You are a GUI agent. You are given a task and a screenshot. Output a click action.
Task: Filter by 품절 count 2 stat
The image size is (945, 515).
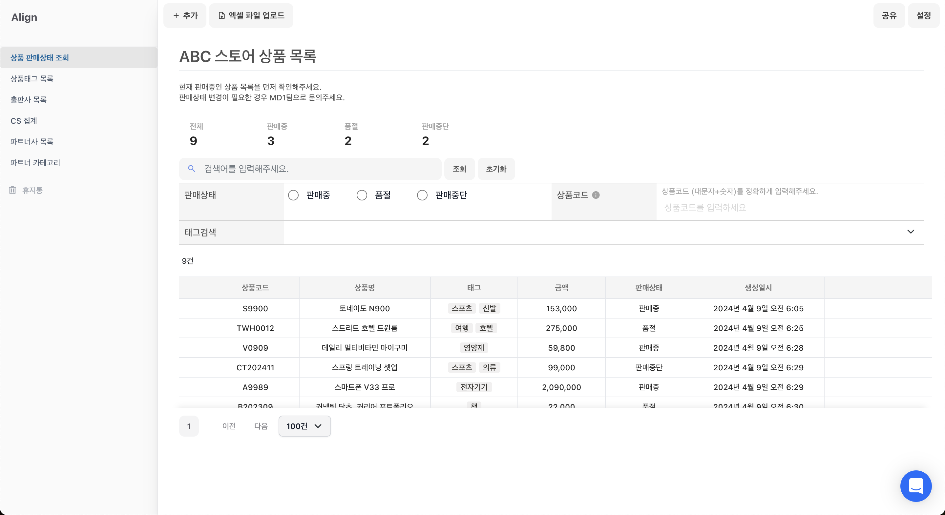(351, 134)
